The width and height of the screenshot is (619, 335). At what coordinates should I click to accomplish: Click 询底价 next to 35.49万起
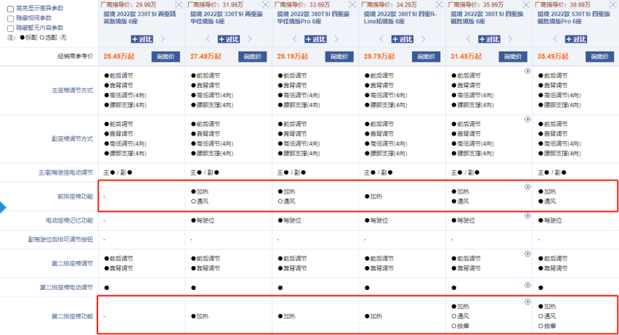coord(600,57)
